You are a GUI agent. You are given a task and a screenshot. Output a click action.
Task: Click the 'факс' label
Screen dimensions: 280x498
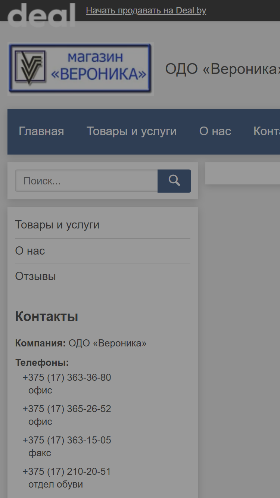pyautogui.click(x=40, y=453)
